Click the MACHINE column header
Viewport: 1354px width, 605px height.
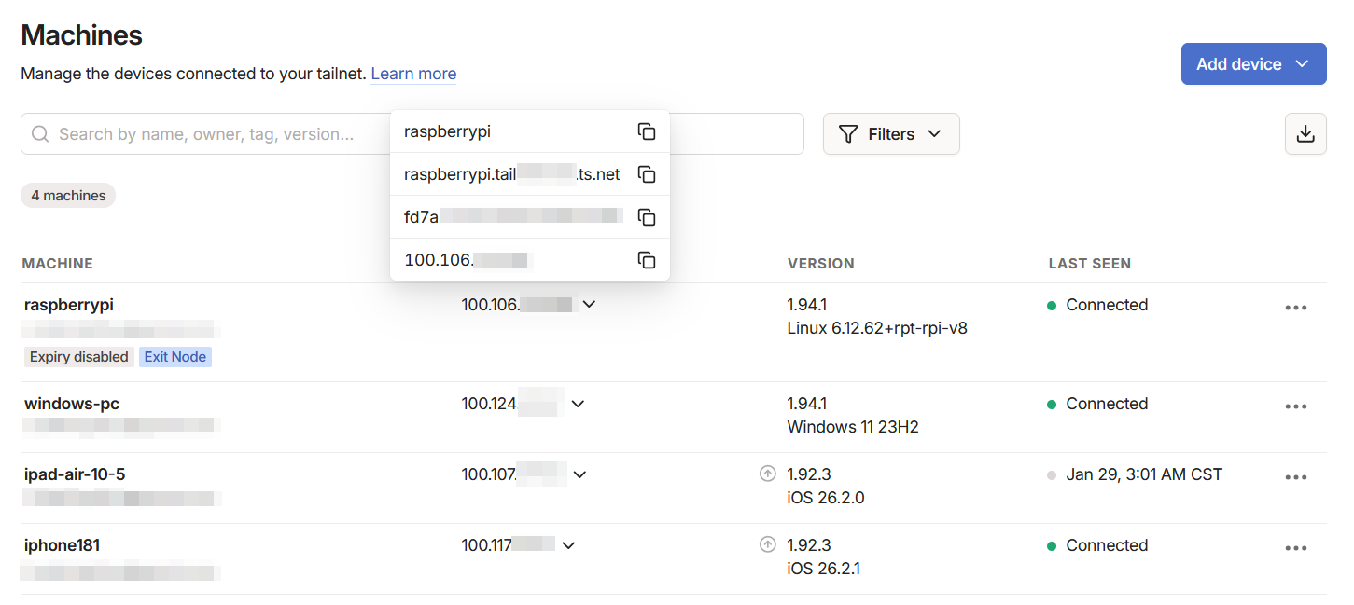click(x=58, y=264)
